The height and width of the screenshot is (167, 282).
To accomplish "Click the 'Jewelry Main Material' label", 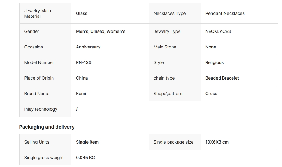I will pyautogui.click(x=38, y=13).
